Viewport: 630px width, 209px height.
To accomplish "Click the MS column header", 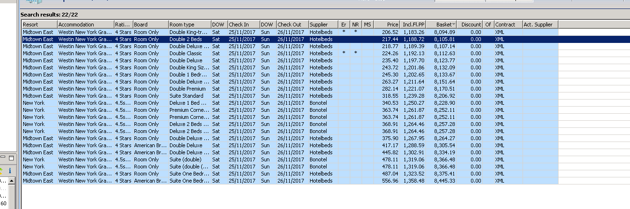I will coord(368,25).
